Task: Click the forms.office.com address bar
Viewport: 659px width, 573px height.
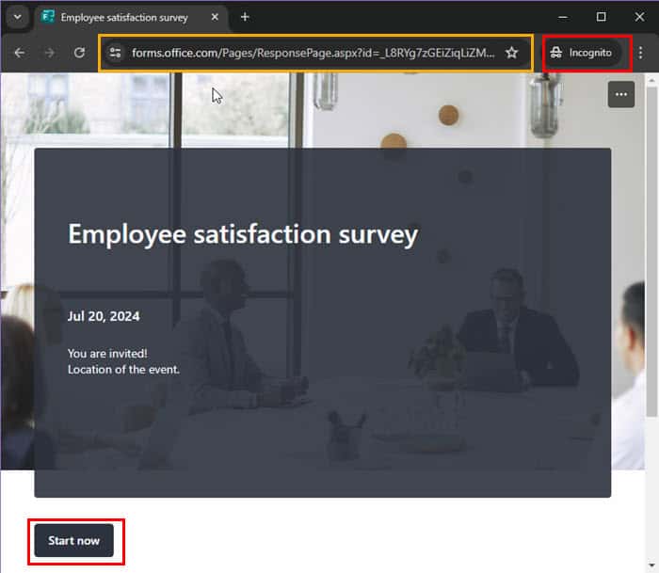Action: point(313,53)
